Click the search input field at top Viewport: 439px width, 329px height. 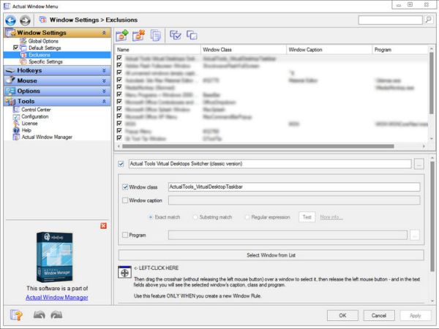390,20
